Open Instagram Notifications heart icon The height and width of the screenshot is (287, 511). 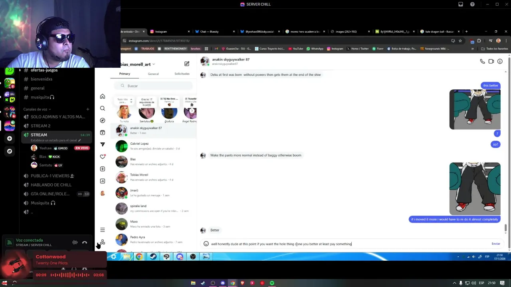(103, 157)
